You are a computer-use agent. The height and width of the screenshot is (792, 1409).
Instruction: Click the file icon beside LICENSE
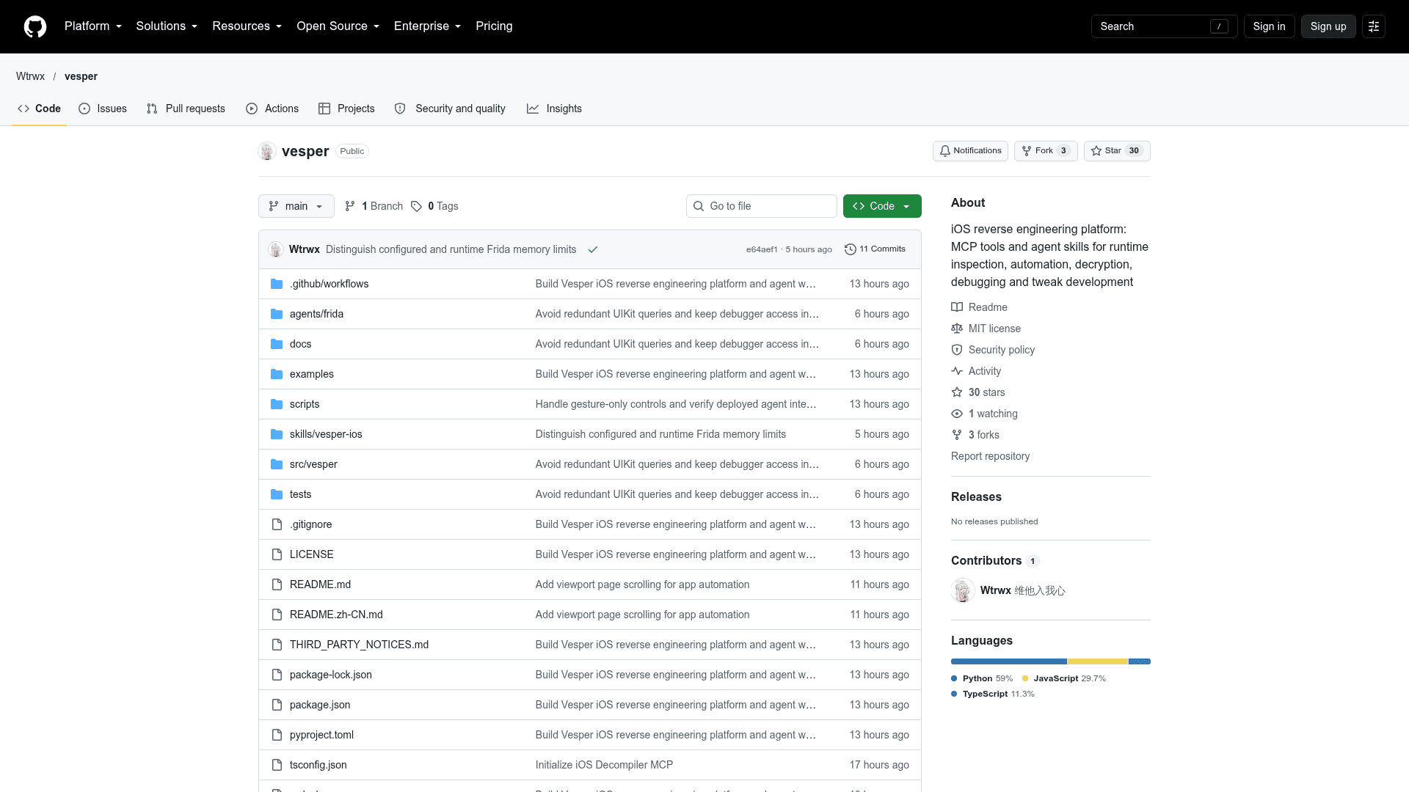click(x=277, y=554)
